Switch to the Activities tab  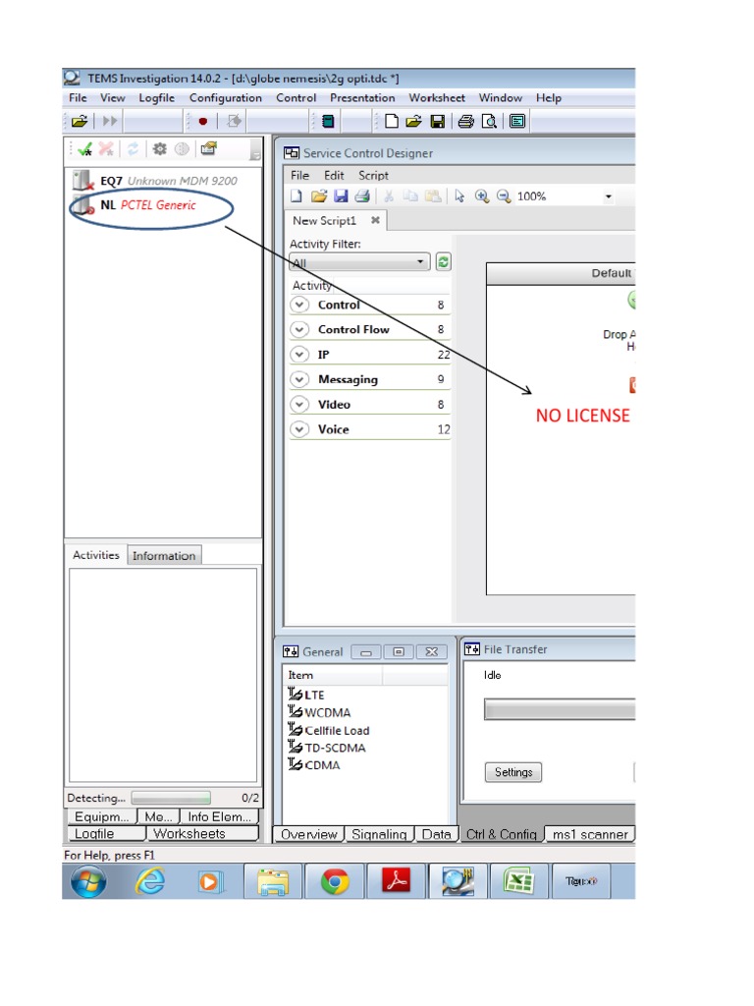95,555
